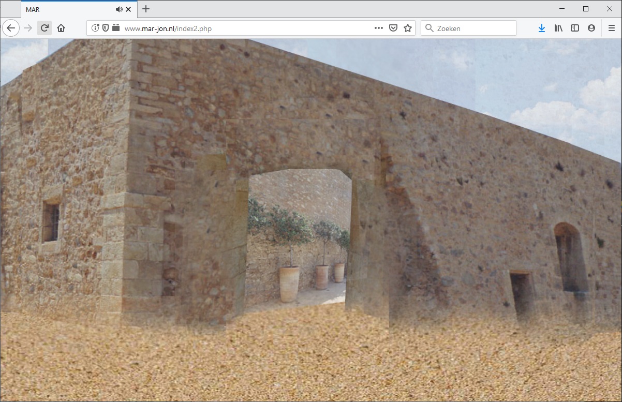This screenshot has height=402, width=622.
Task: Show site information for mar-jon.nl
Action: 95,28
